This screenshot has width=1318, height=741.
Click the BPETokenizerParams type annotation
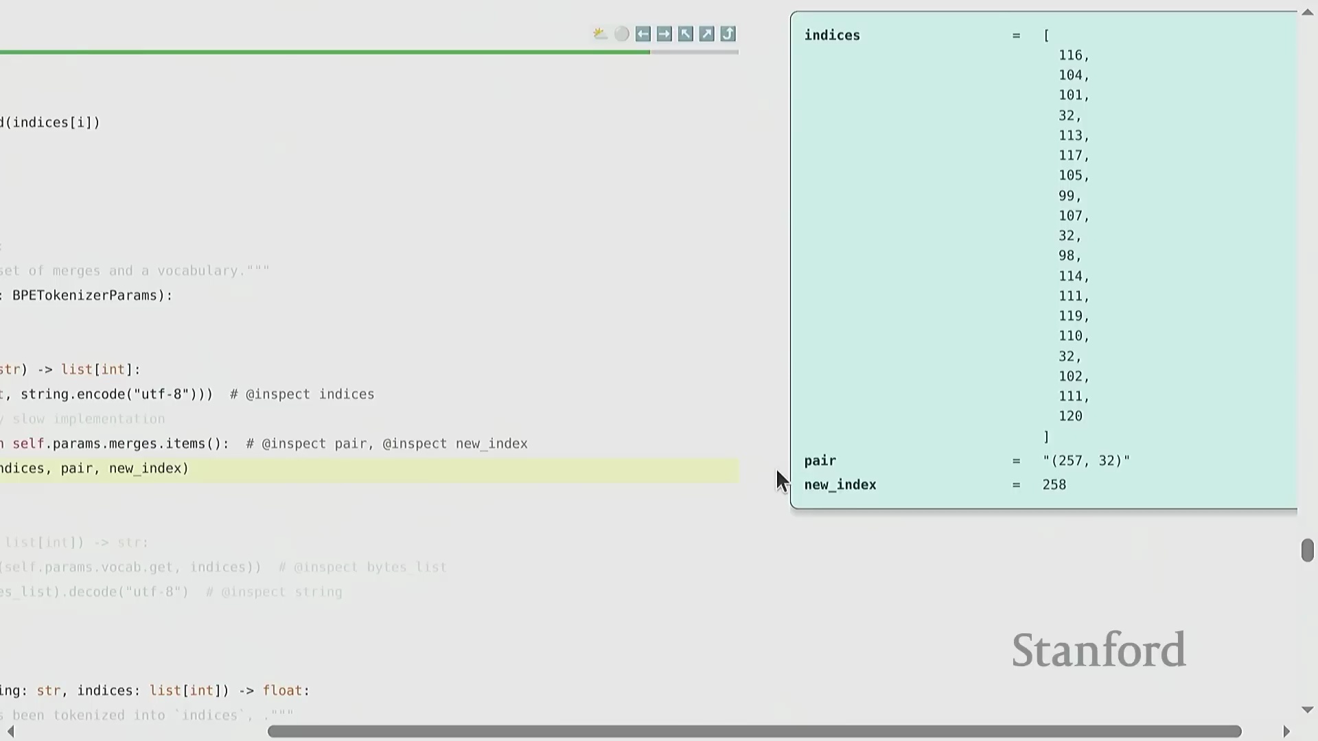(x=84, y=296)
